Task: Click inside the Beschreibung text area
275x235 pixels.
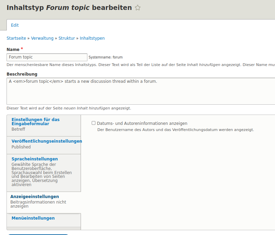Action: pyautogui.click(x=140, y=91)
